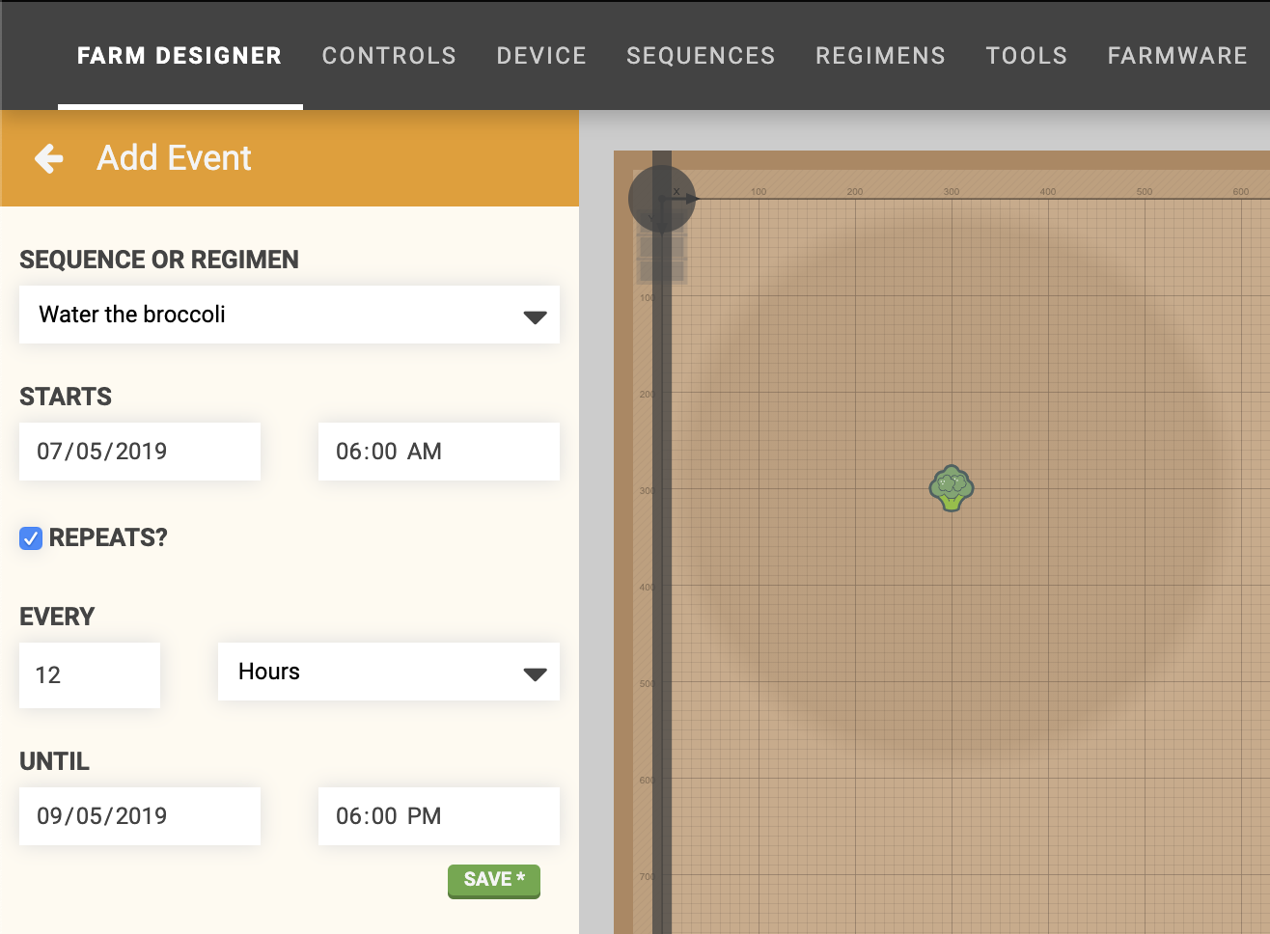The image size is (1270, 934).
Task: Edit the interval value showing 12
Action: click(x=89, y=674)
